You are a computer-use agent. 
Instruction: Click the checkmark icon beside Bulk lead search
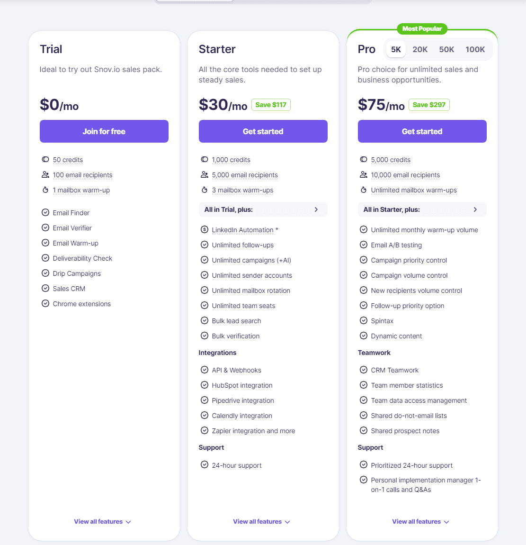pos(205,321)
